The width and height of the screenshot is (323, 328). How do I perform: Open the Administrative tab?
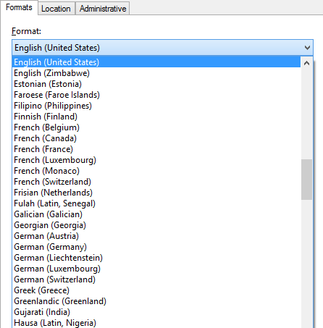(x=103, y=9)
